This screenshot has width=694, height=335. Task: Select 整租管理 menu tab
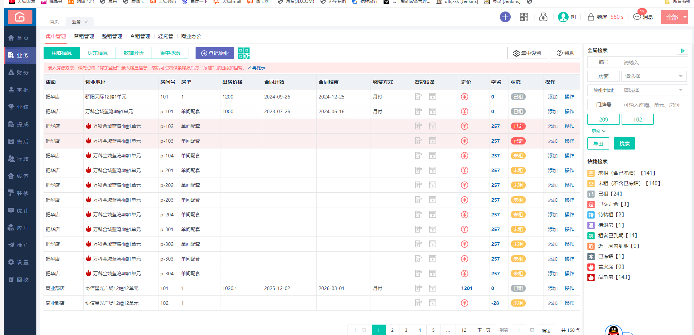[112, 36]
